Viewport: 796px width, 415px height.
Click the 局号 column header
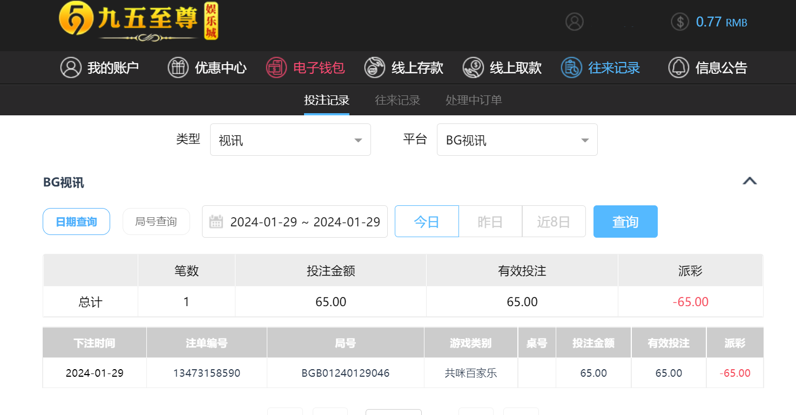point(346,343)
